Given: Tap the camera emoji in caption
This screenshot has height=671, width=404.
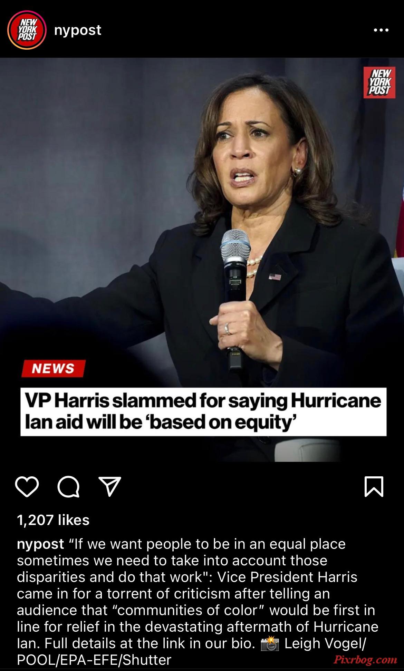Looking at the screenshot, I should [x=270, y=644].
